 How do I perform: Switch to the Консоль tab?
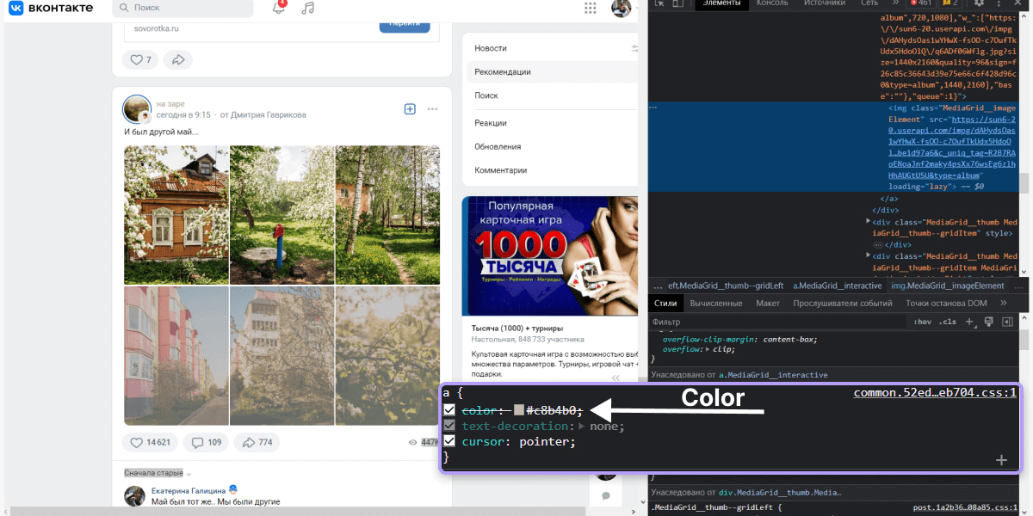772,3
